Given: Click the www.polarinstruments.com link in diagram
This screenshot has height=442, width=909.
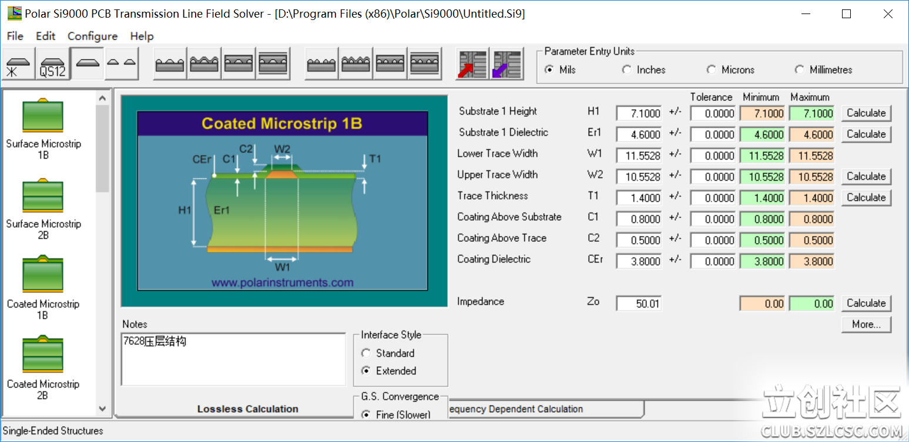Looking at the screenshot, I should [282, 282].
